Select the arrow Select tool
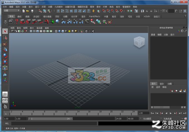Screen dimensions: 189x132 coord(5,31)
